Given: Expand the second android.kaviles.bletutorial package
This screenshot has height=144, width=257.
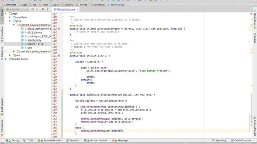Looking at the screenshot, I should pyautogui.click(x=14, y=52).
